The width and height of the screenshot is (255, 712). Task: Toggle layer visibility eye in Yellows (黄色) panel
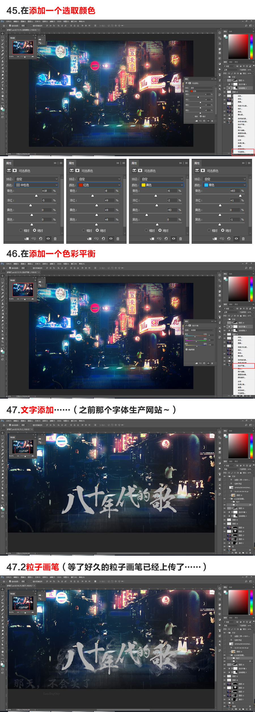(x=173, y=239)
